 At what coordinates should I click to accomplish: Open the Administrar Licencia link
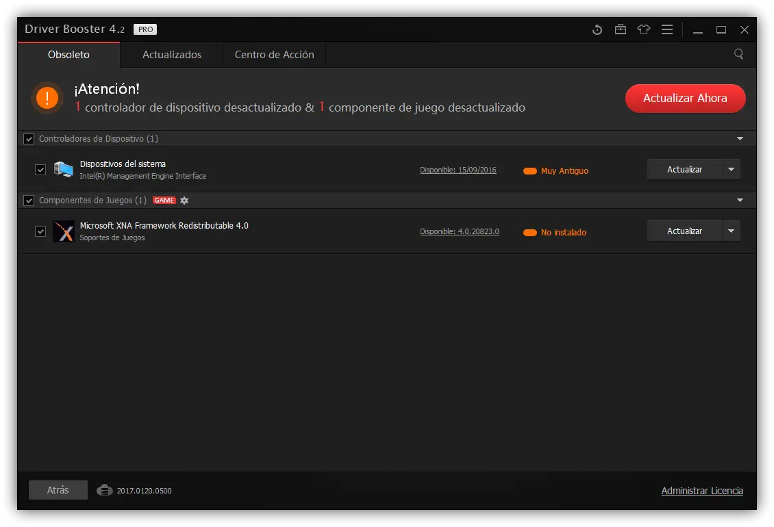click(702, 491)
